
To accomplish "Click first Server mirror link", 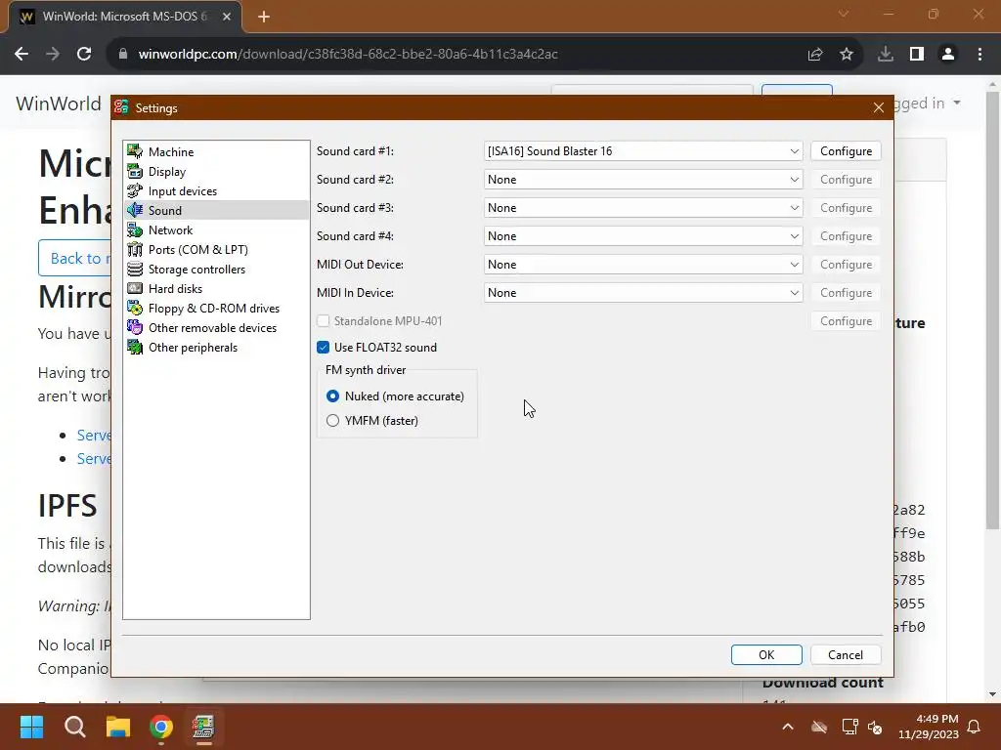I will [x=94, y=435].
